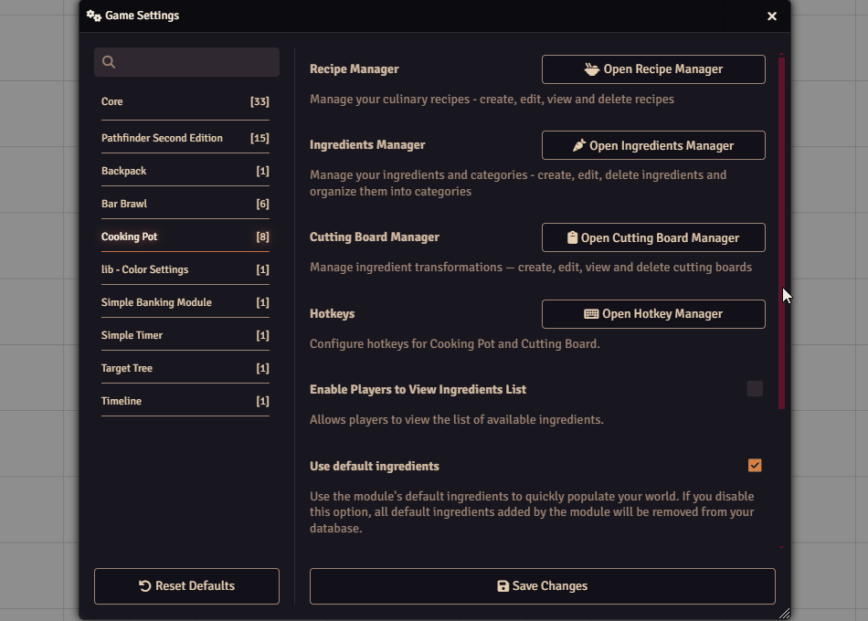
Task: Click the carrot icon on Open Ingredients Manager
Action: 579,145
